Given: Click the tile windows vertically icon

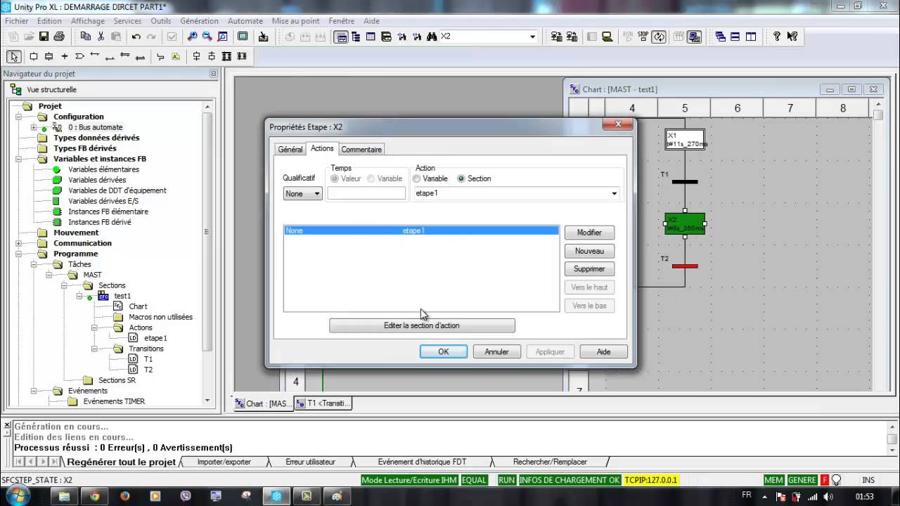Looking at the screenshot, I should tap(751, 37).
